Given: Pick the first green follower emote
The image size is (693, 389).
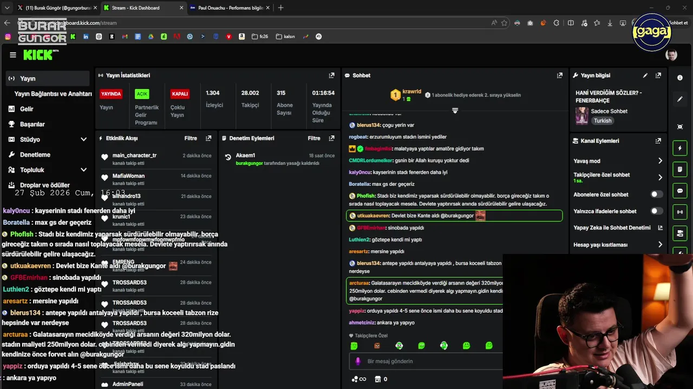Looking at the screenshot, I should point(354,346).
